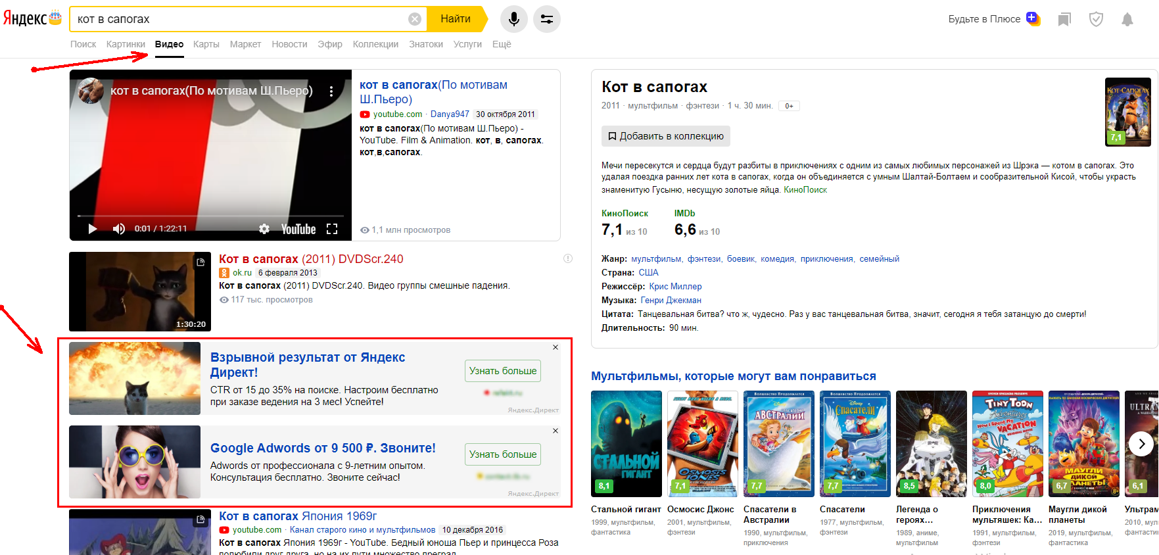Screen dimensions: 1159x555
Task: Enter fullscreen in the video player
Action: [x=332, y=229]
